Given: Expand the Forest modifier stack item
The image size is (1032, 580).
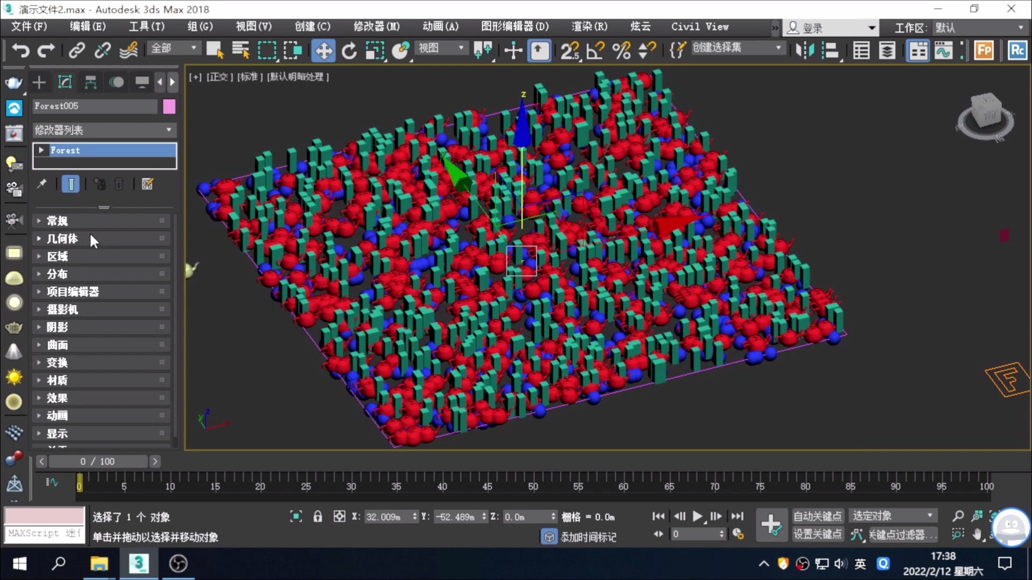Looking at the screenshot, I should click(x=41, y=150).
